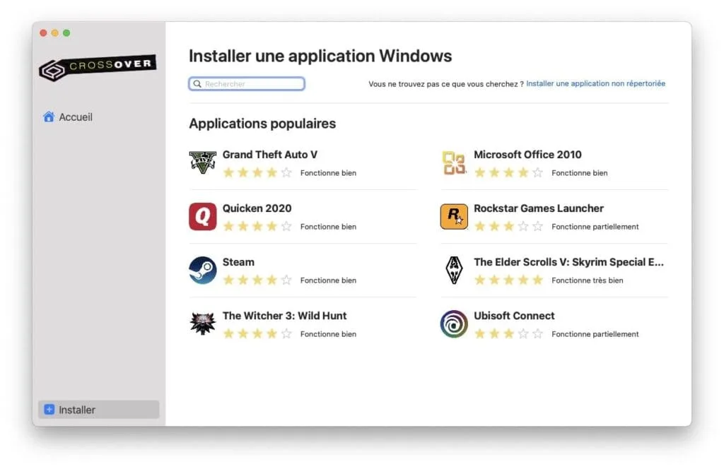
Task: Click "Fonctionne bien" under Quicken 2020
Action: (x=328, y=227)
